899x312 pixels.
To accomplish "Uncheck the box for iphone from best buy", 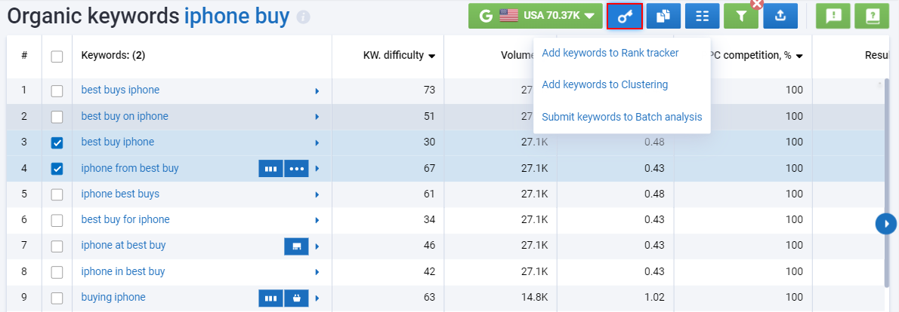I will [x=57, y=169].
